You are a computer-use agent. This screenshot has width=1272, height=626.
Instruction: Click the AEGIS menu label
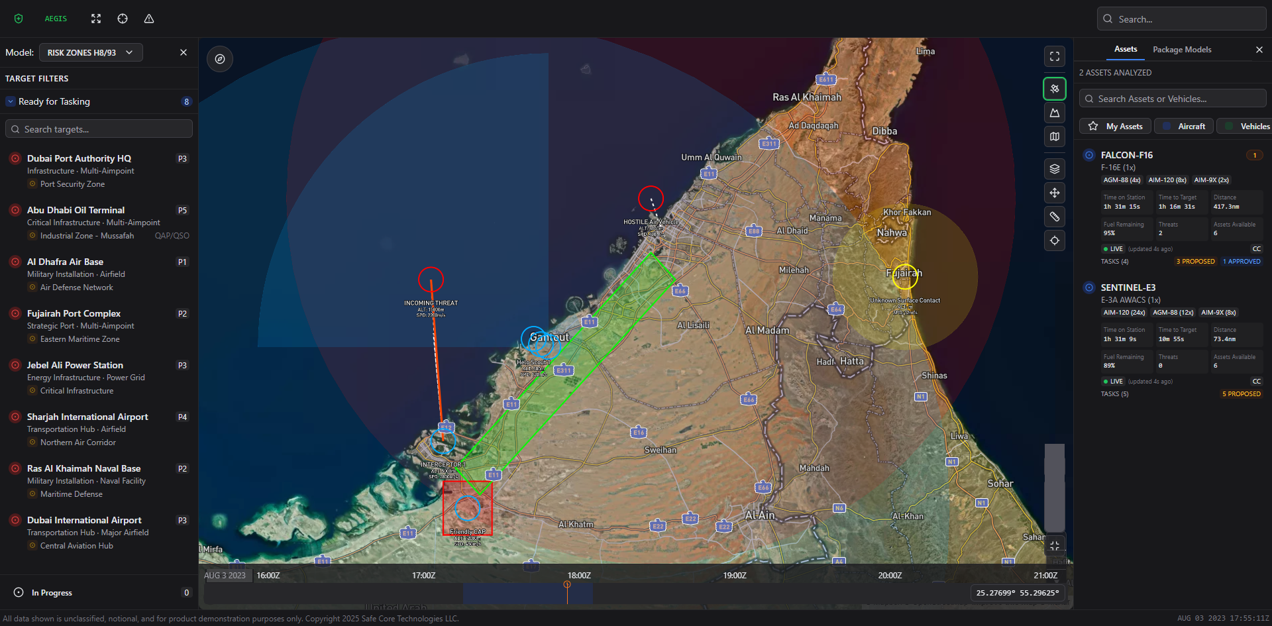(56, 19)
